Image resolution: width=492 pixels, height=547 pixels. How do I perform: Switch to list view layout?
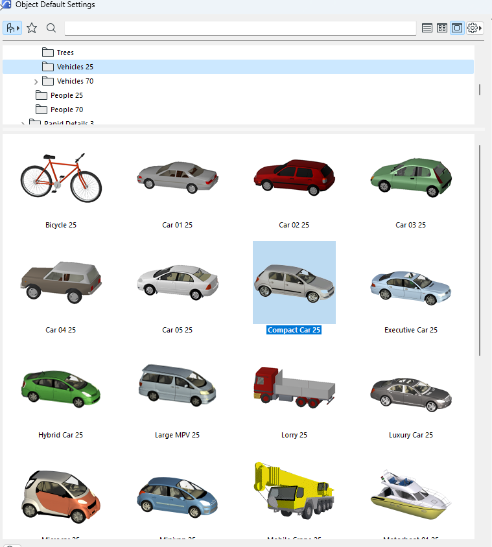click(427, 28)
